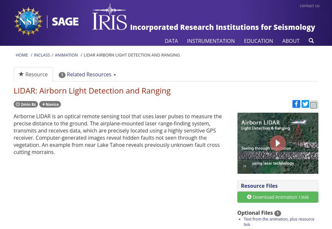Click the Novice level badge
The image size is (332, 229).
point(50,104)
